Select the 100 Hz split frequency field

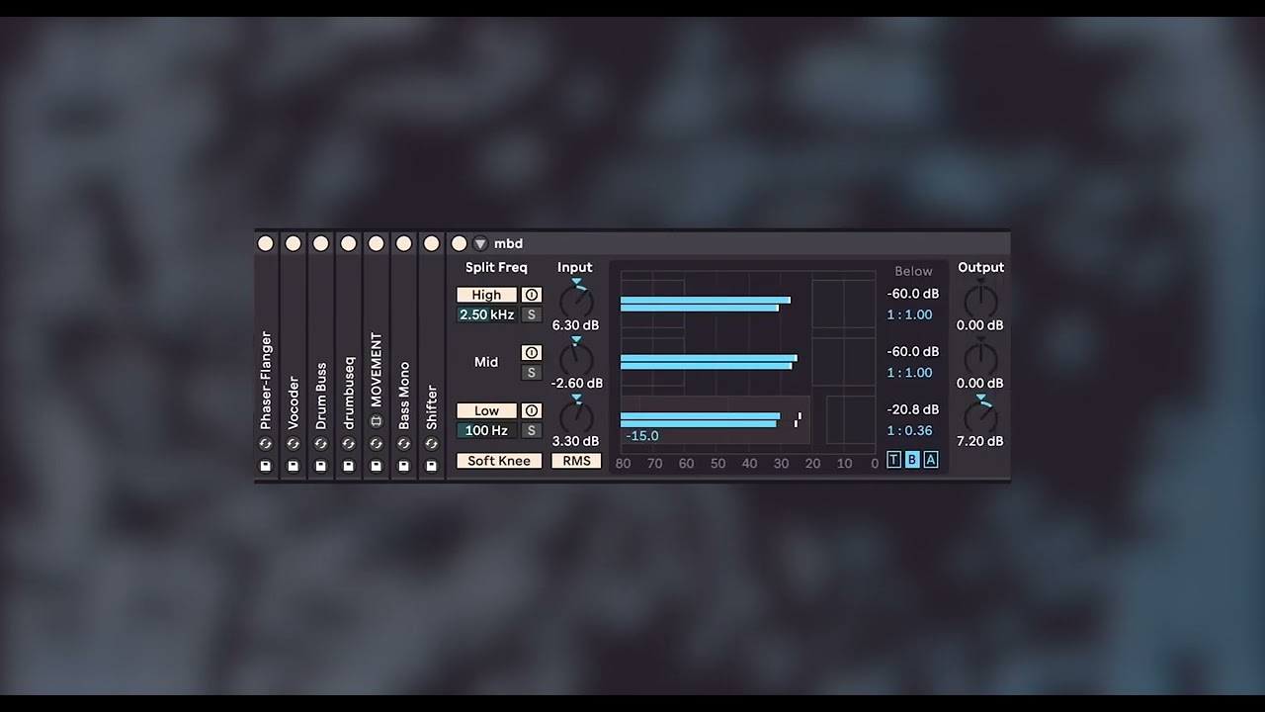pos(486,430)
